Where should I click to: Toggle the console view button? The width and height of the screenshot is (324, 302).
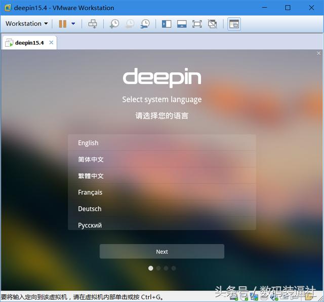[x=234, y=24]
